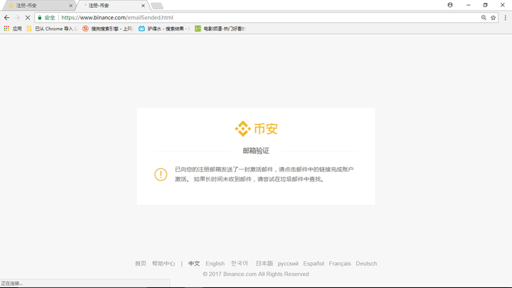Open a new tab with the new-tab button
The height and width of the screenshot is (288, 512).
click(x=157, y=6)
